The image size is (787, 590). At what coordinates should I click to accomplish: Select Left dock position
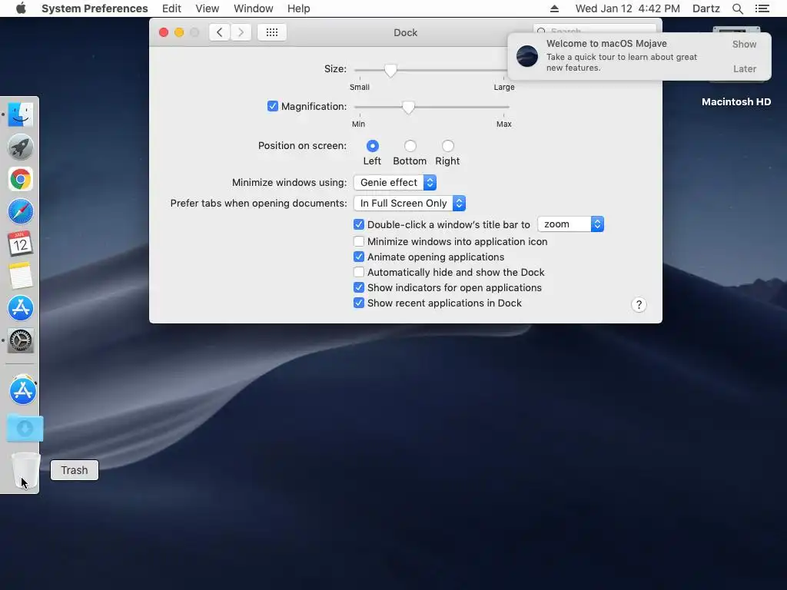[373, 146]
